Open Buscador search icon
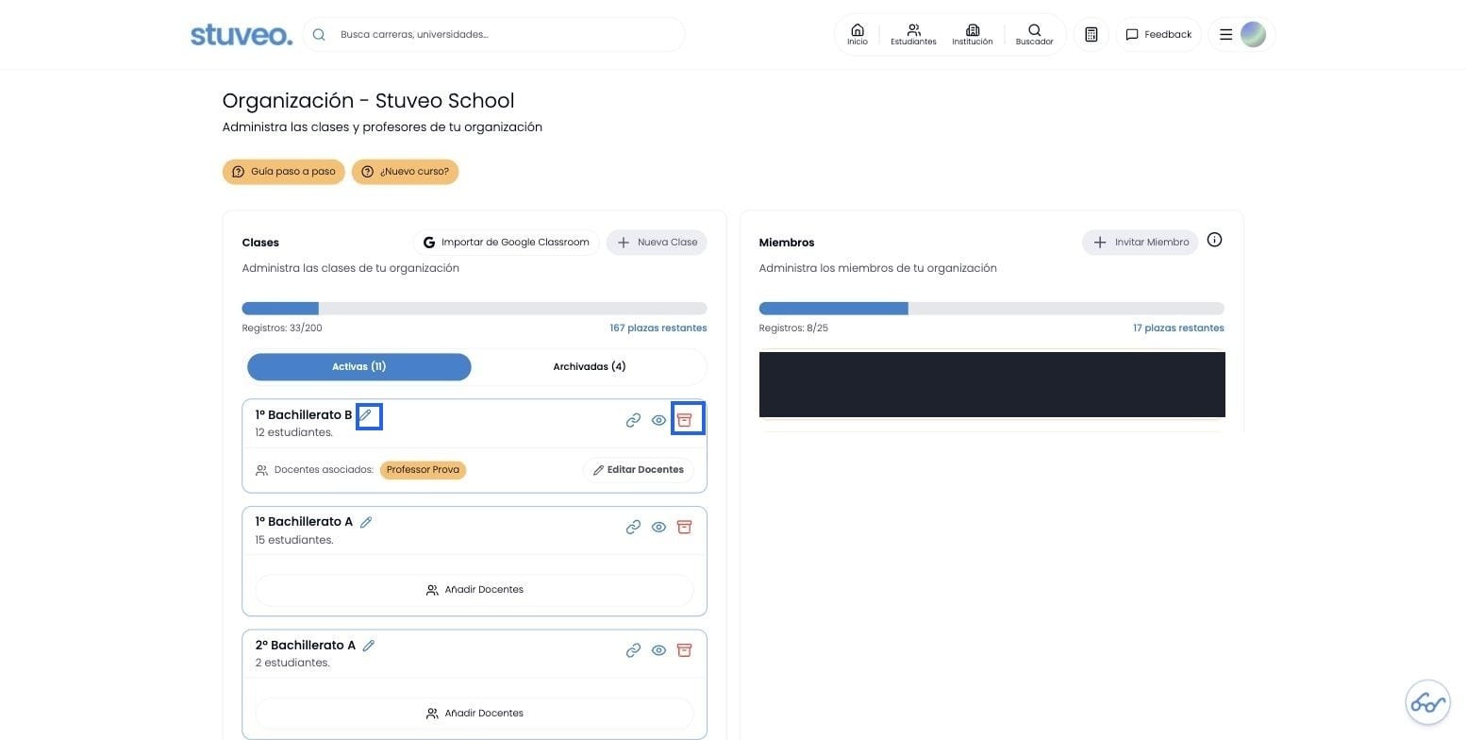 click(x=1034, y=34)
